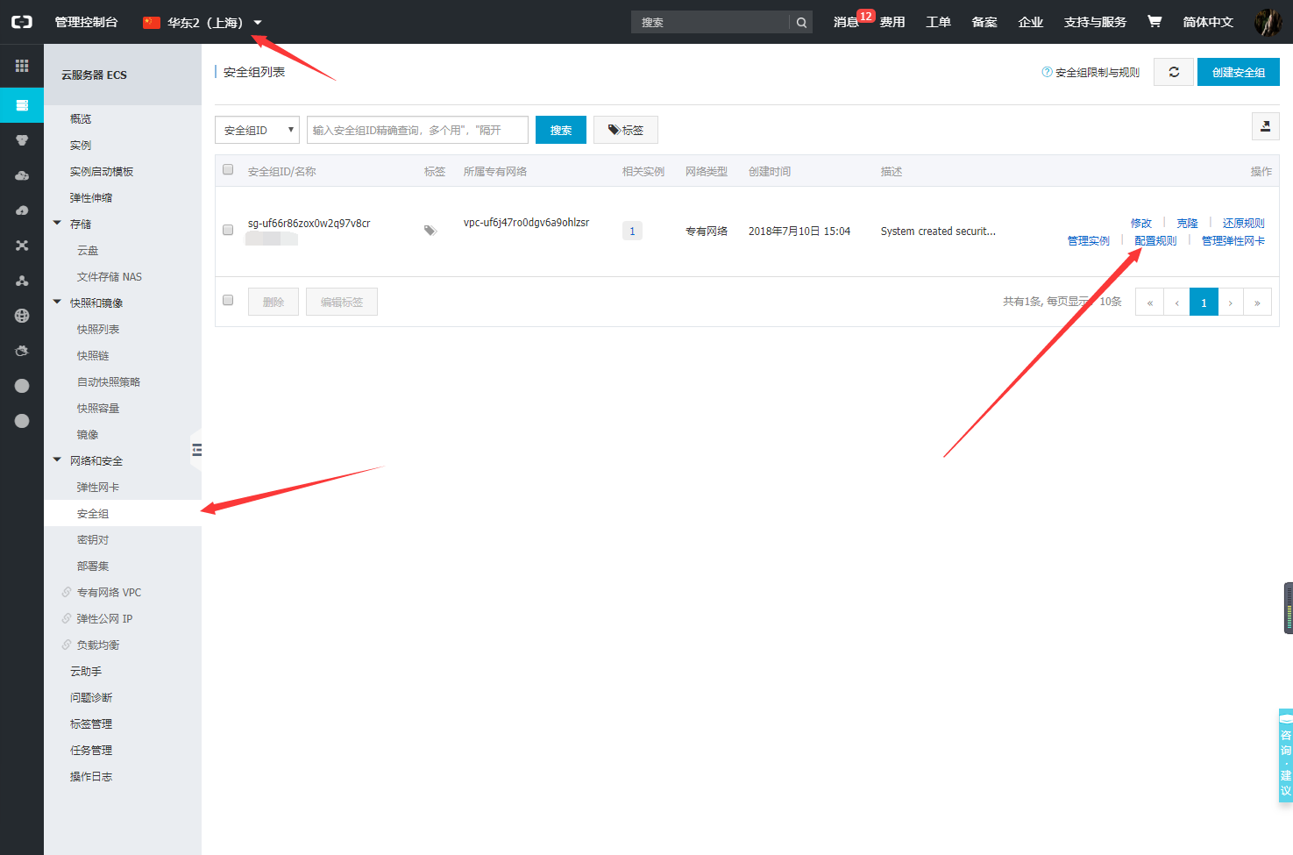Collapse the 快照和镜像 tree section

click(57, 303)
